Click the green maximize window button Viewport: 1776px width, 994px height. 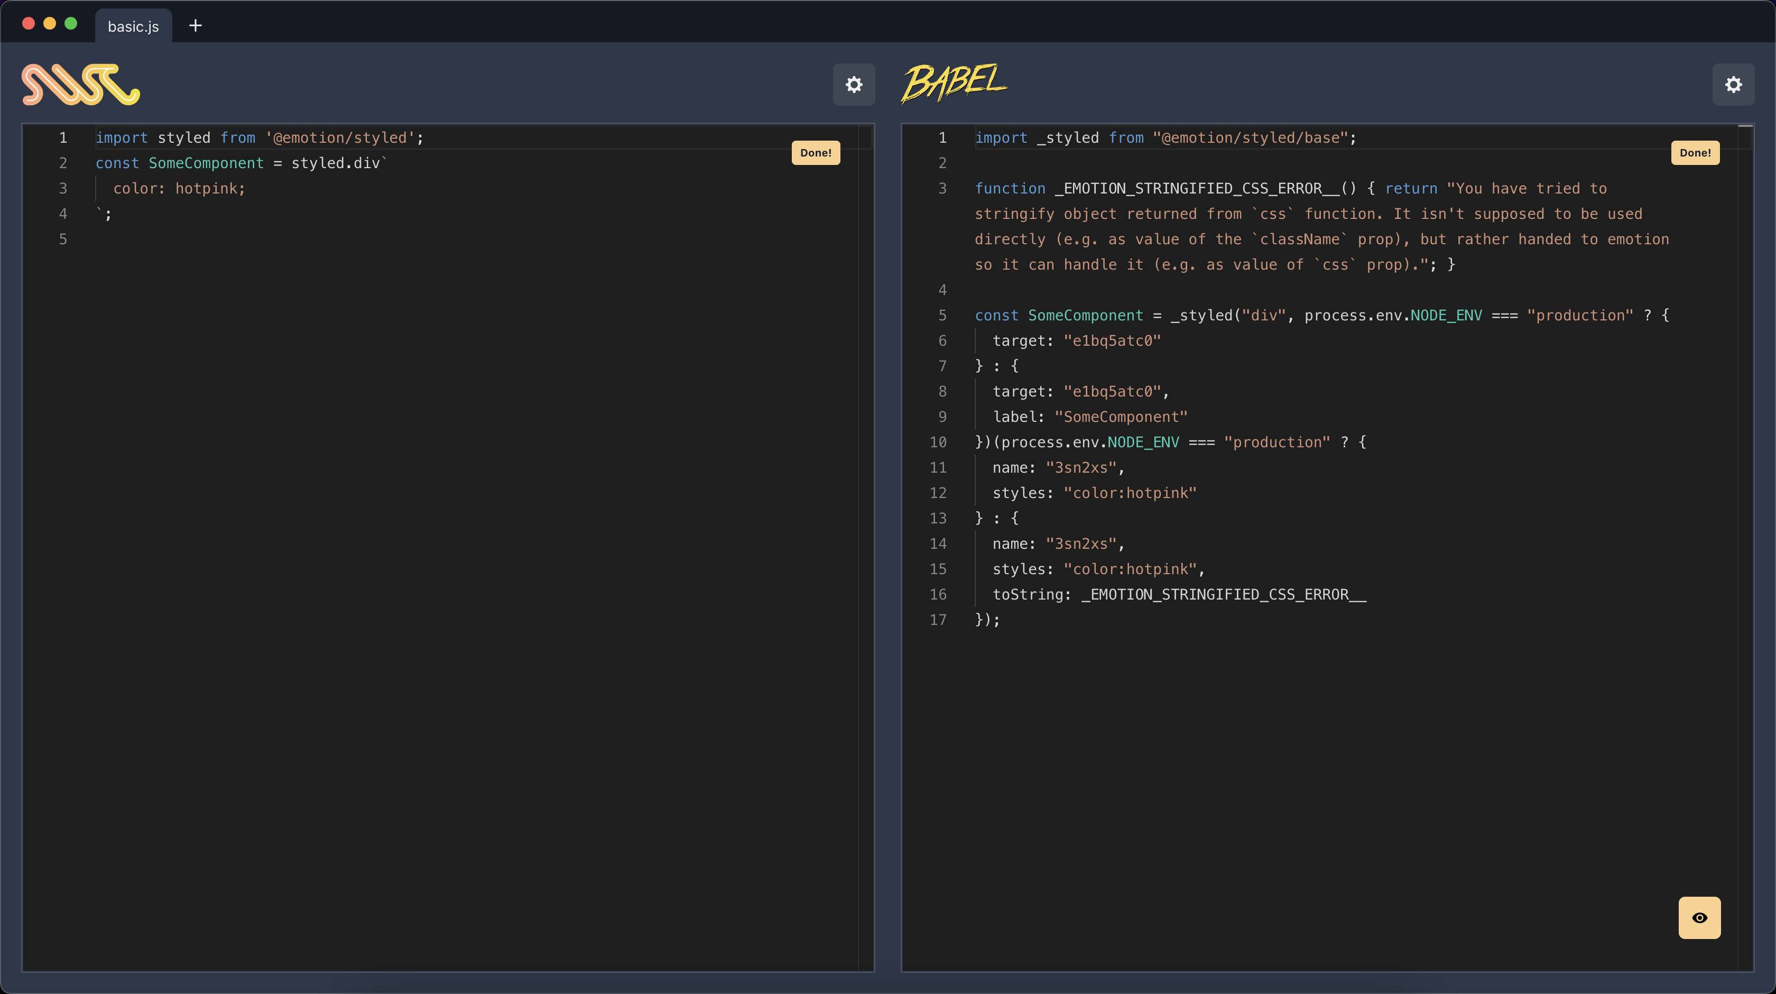tap(70, 23)
